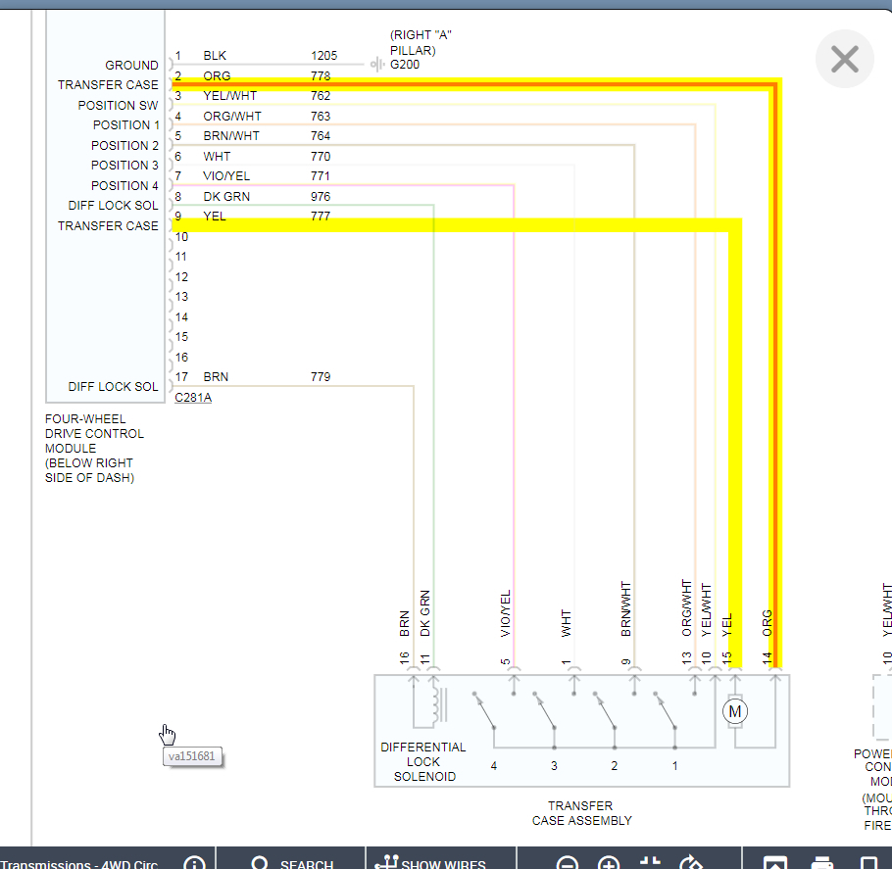The height and width of the screenshot is (869, 892).
Task: Toggle SHOW WIRES in the bottom toolbar
Action: [x=430, y=863]
